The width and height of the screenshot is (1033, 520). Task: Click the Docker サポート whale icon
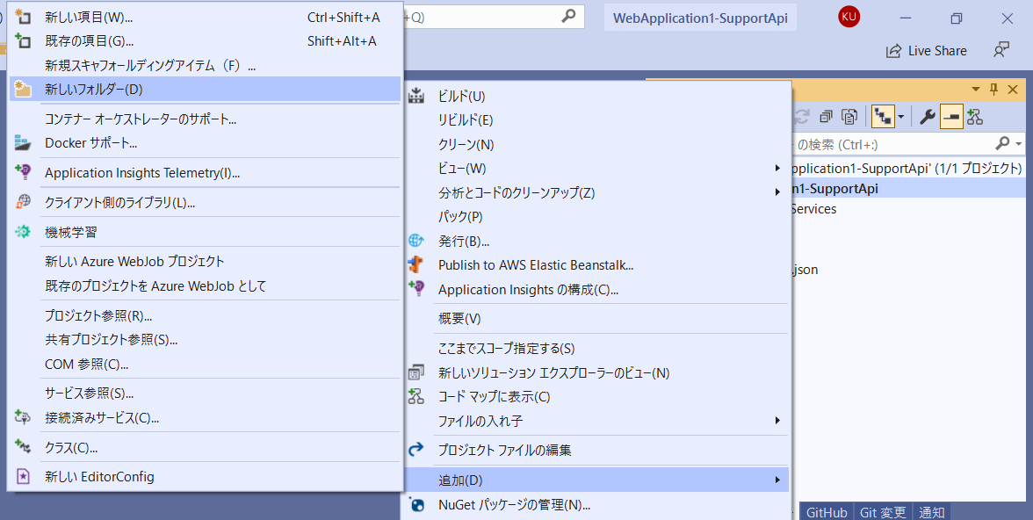tap(23, 142)
